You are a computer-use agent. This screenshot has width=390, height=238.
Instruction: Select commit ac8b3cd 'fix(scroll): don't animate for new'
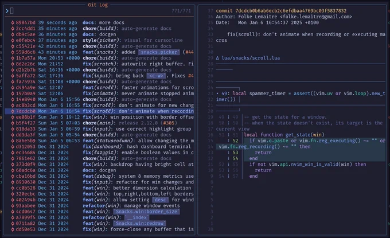coord(99,105)
